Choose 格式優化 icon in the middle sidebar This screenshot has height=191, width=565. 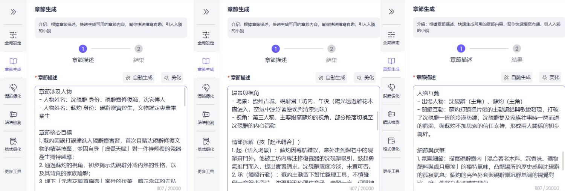(206, 144)
